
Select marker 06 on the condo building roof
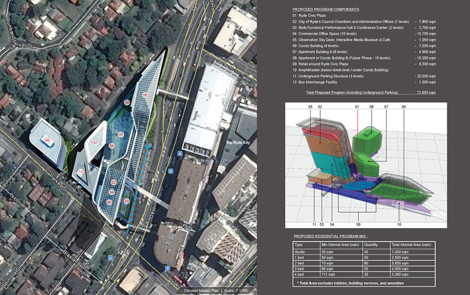click(145, 95)
